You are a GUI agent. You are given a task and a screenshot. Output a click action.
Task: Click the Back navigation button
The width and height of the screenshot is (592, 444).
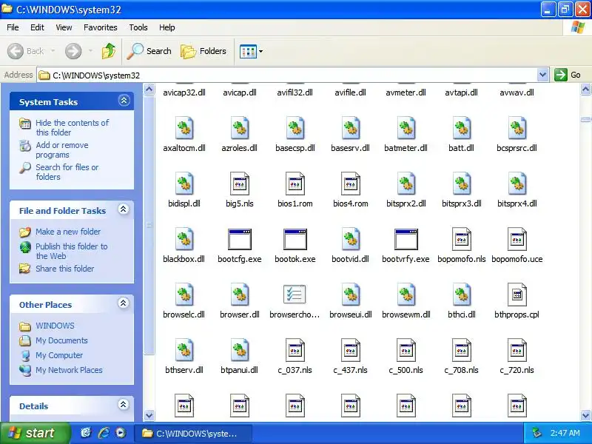click(26, 51)
